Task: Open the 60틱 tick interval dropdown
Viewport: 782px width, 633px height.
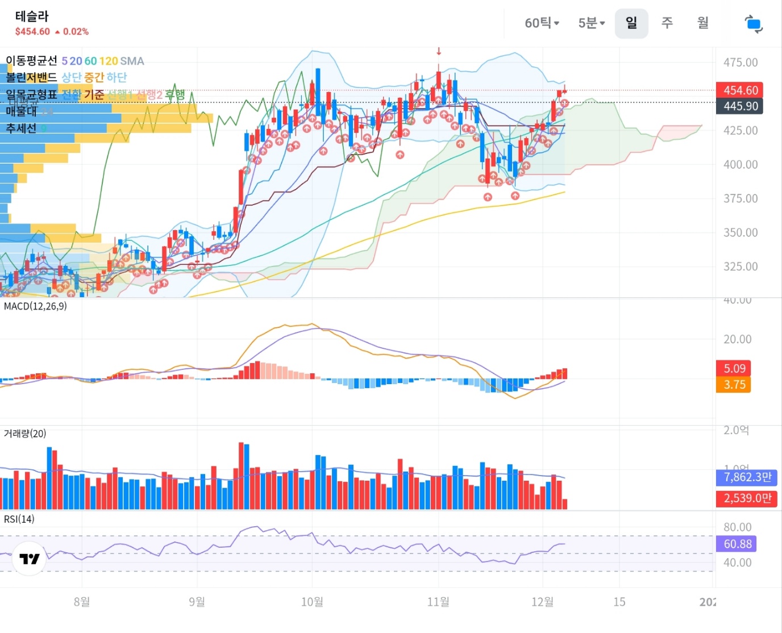Action: [542, 23]
